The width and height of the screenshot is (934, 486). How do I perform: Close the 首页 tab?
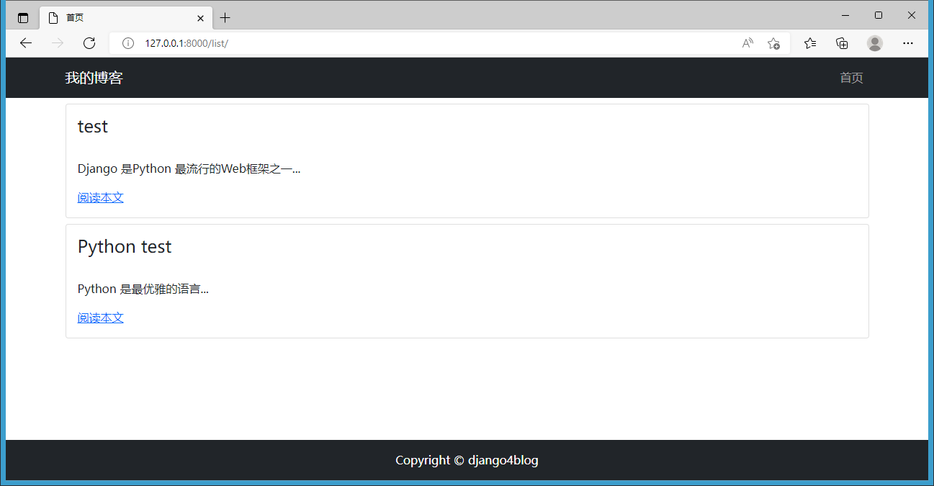[200, 18]
